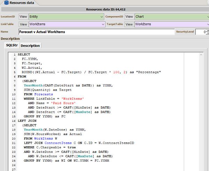Open the Chart ComponentID combo box
This screenshot has width=209, height=171.
click(172, 17)
